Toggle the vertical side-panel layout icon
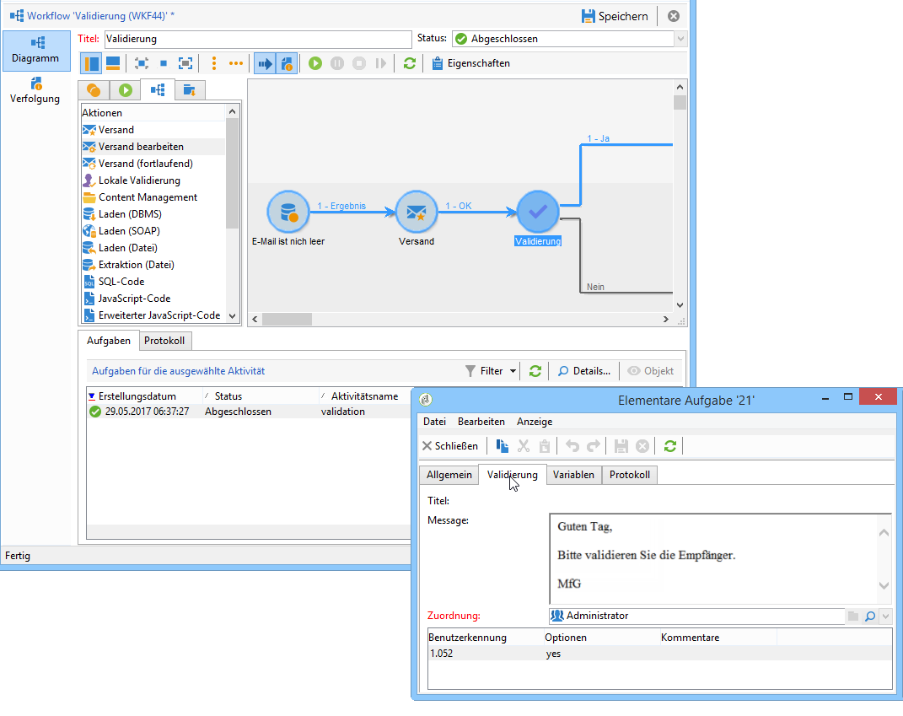The width and height of the screenshot is (903, 716). [x=91, y=63]
